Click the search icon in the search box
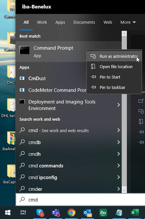Image resolution: width=145 pixels, height=219 pixels. pyautogui.click(x=22, y=200)
